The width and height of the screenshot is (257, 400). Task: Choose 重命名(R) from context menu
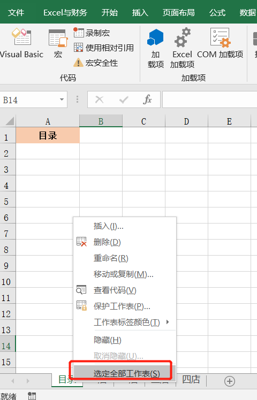(125, 258)
